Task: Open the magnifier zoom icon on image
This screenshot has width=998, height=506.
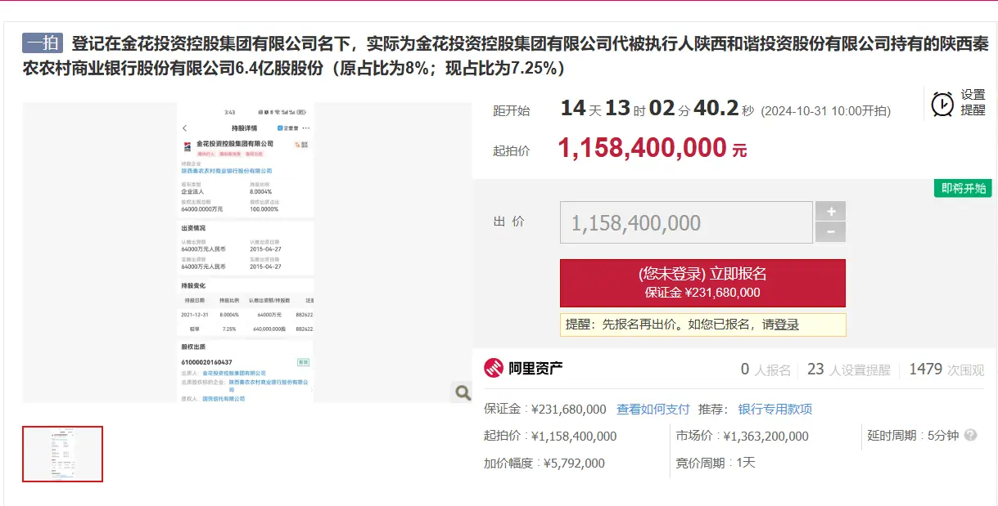Action: coord(463,392)
